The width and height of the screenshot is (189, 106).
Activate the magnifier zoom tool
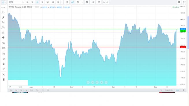pos(3,43)
